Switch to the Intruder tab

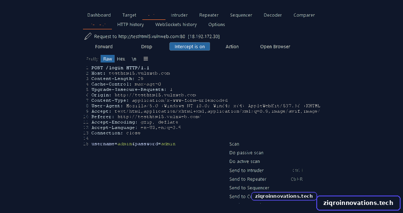point(179,15)
